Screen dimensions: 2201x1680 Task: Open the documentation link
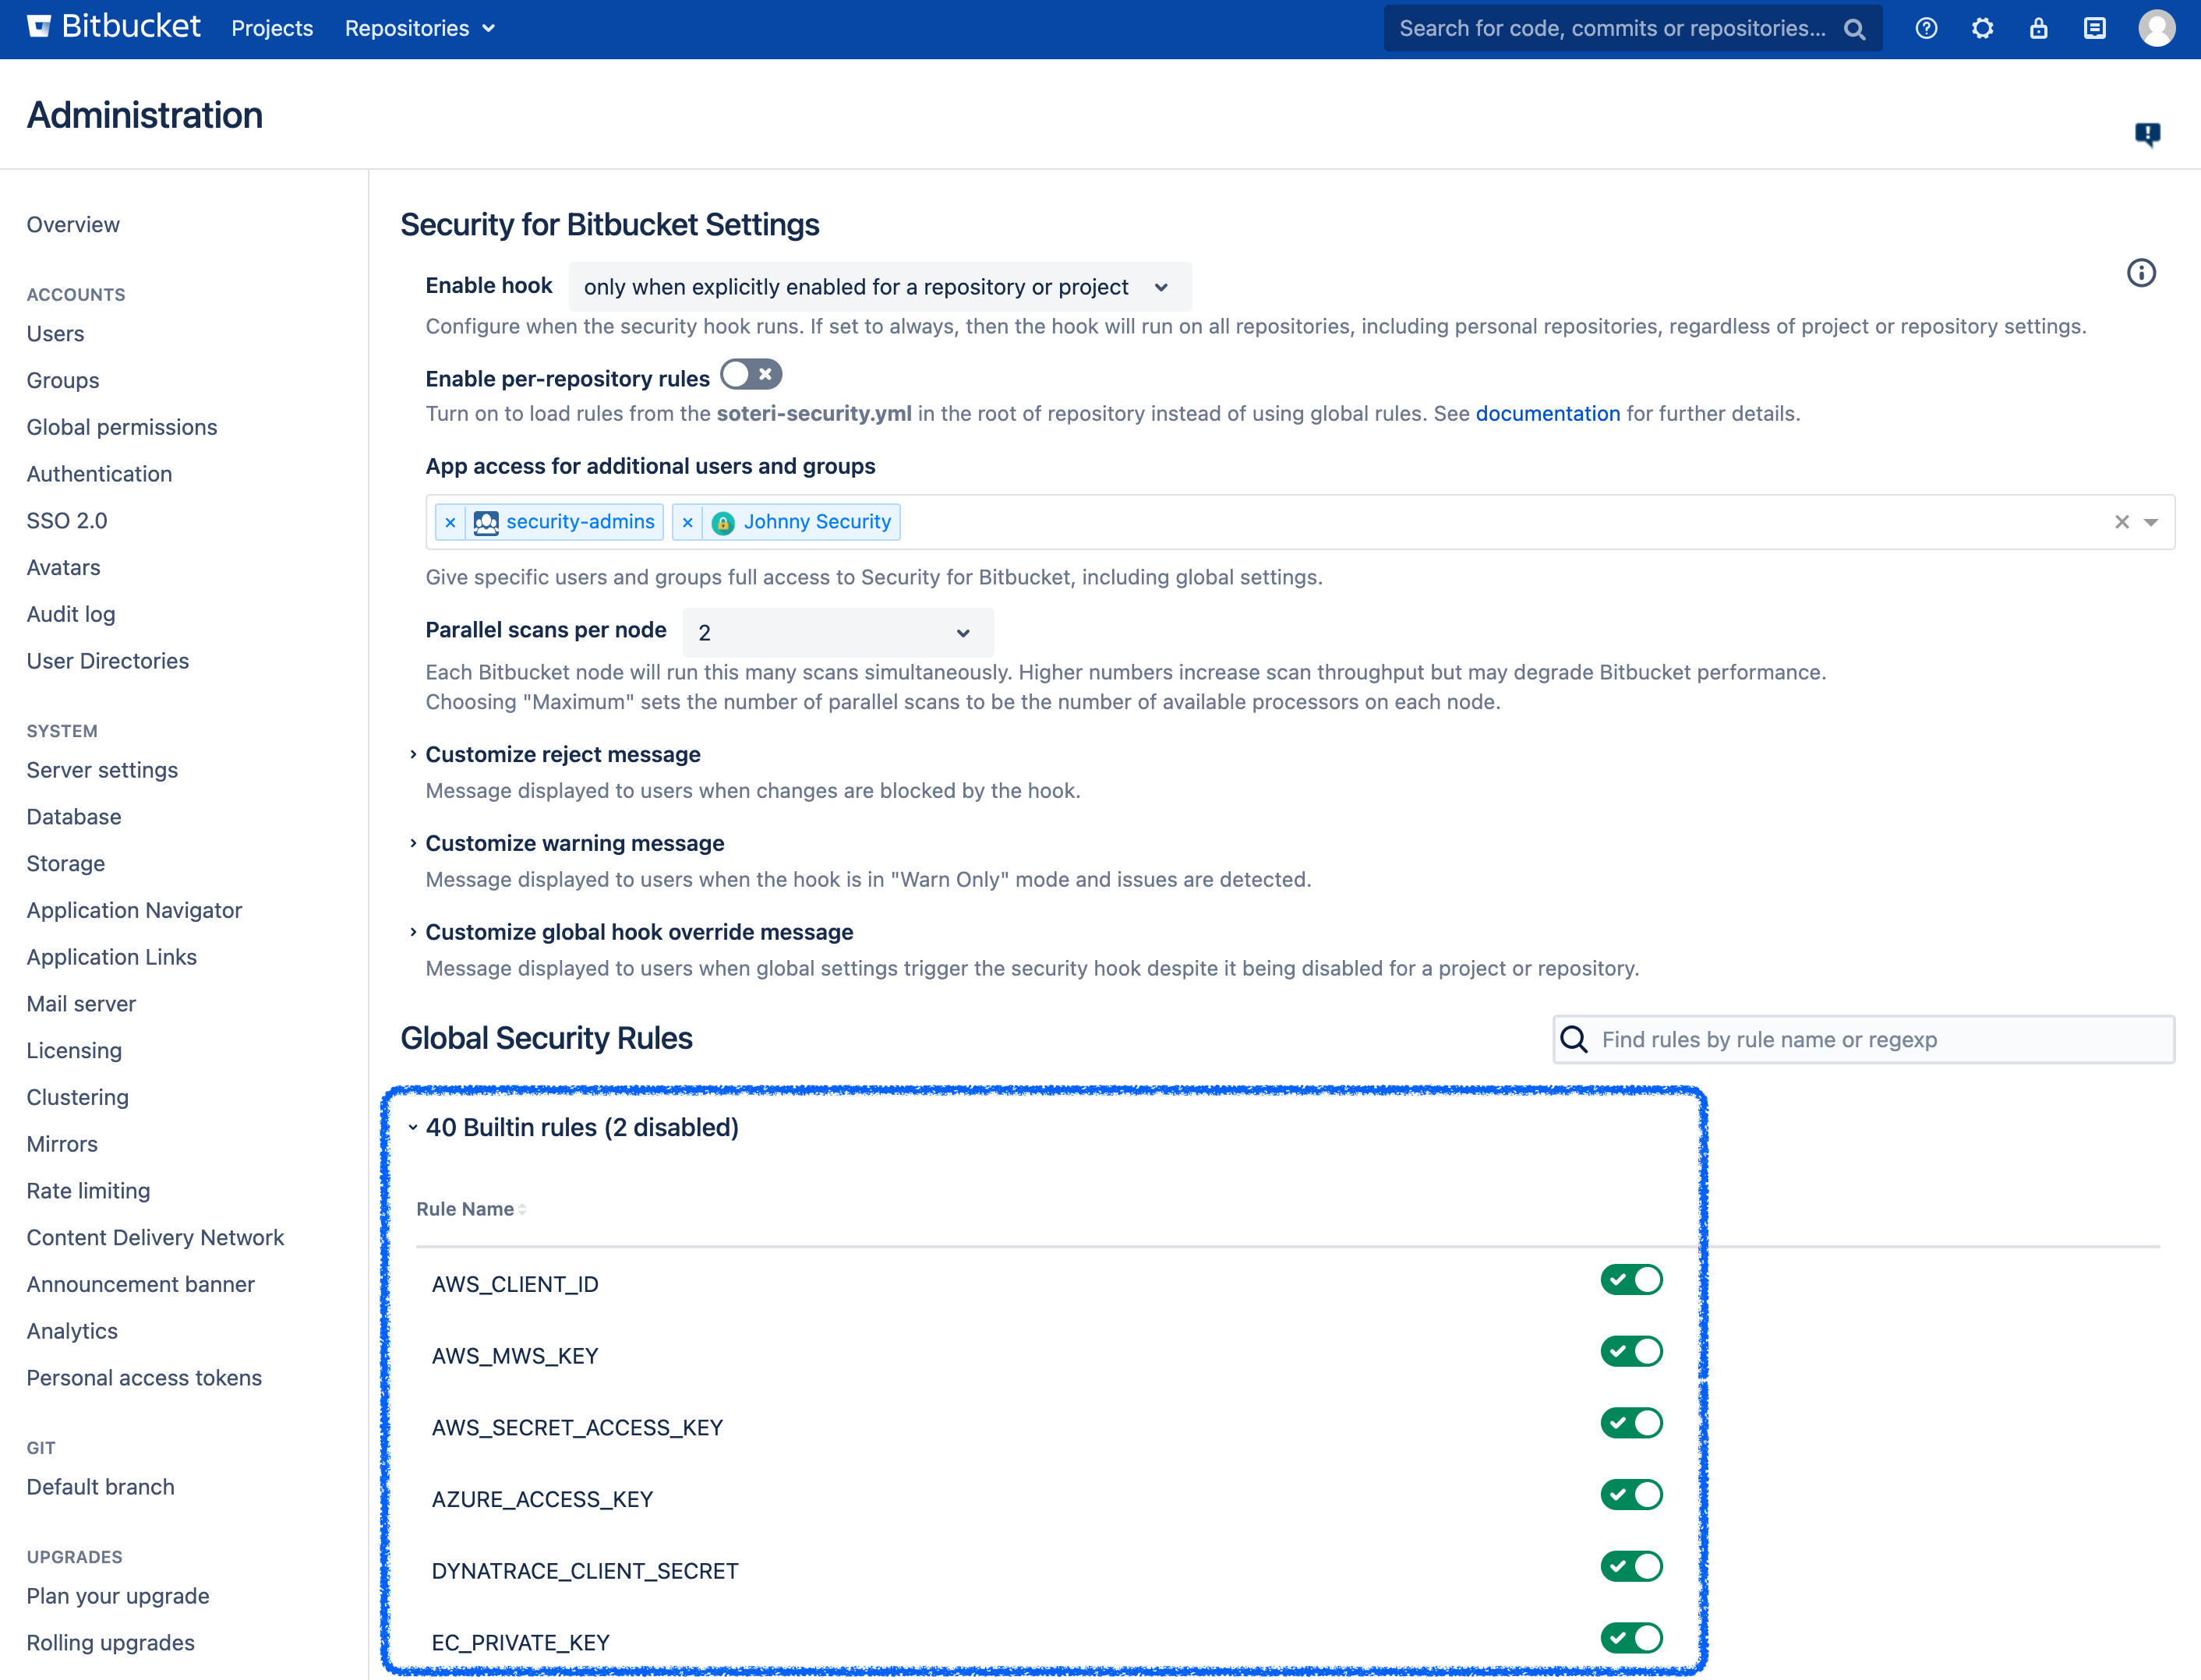click(x=1547, y=413)
